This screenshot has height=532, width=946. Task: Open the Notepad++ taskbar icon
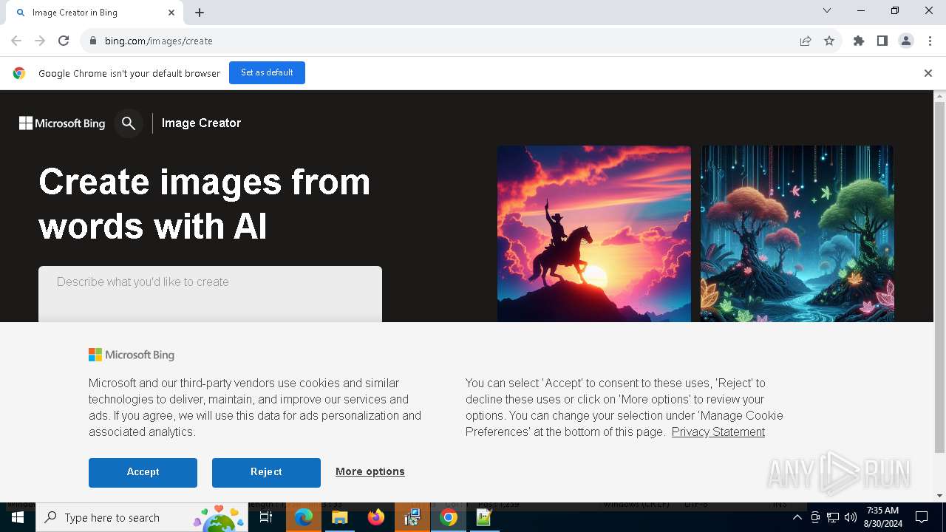tap(485, 517)
